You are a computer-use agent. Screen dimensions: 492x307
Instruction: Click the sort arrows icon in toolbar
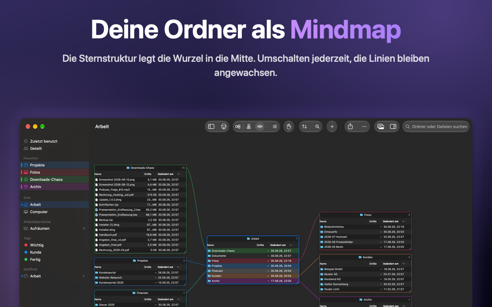pyautogui.click(x=304, y=127)
